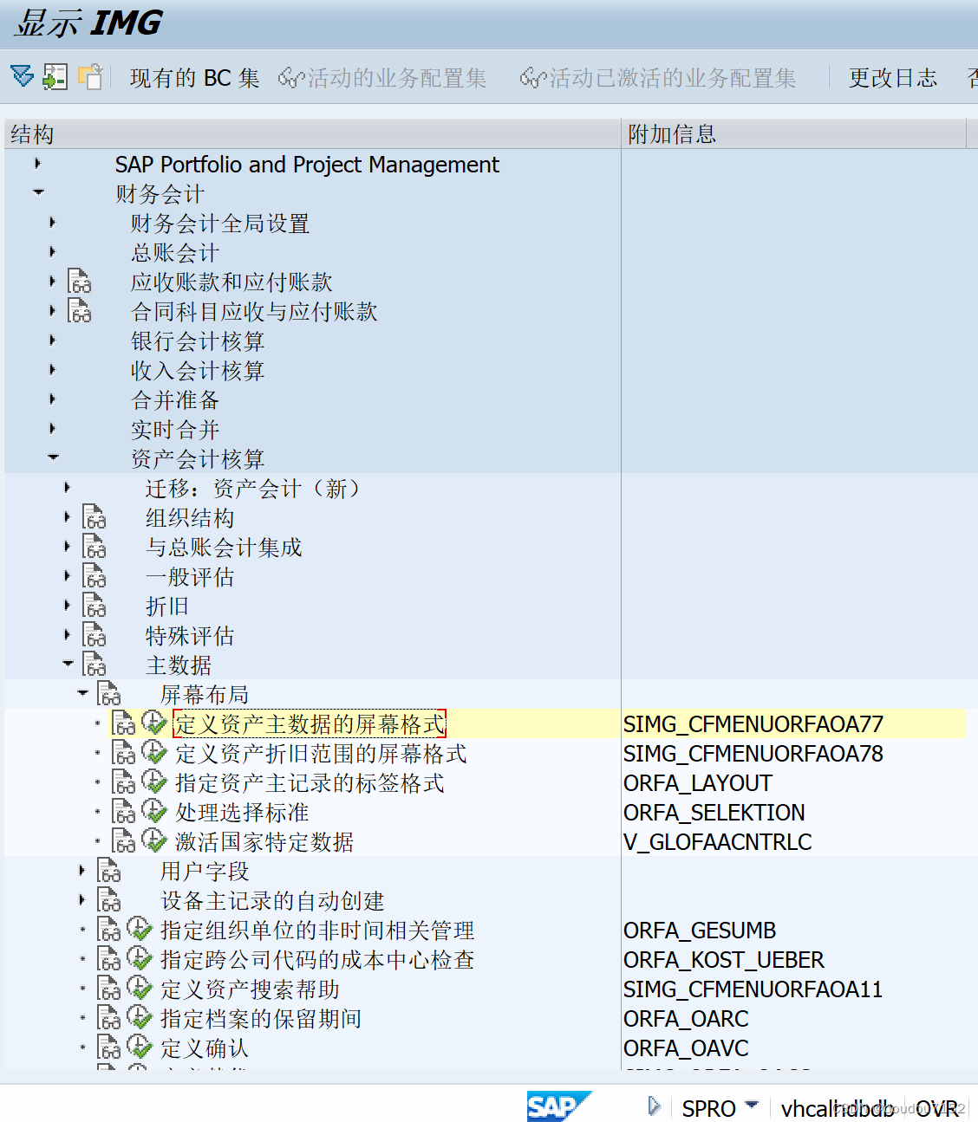Execute activity icon for 定义资产搜索帮助
Viewport: 978px width, 1122px height.
[140, 988]
